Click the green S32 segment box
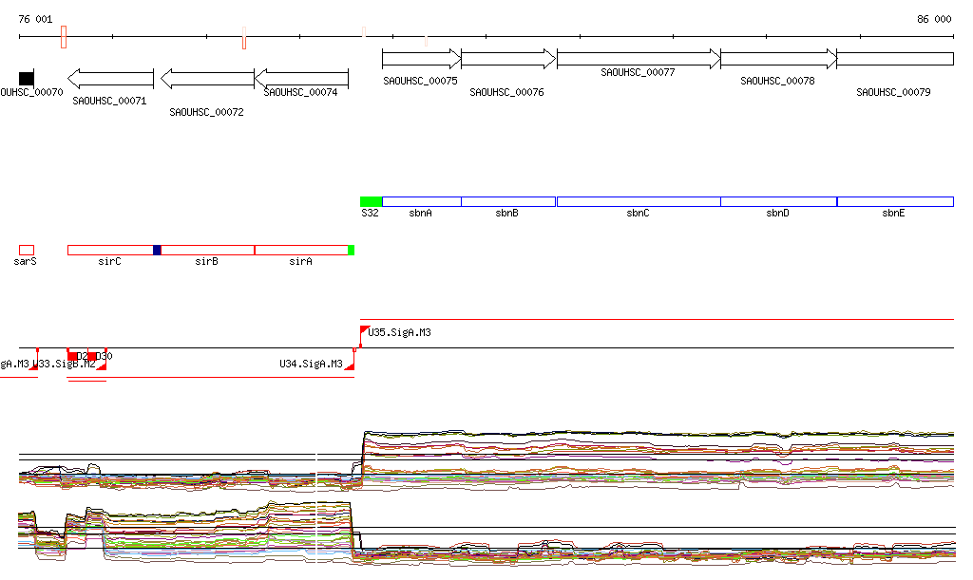The width and height of the screenshot is (973, 580). click(x=371, y=201)
